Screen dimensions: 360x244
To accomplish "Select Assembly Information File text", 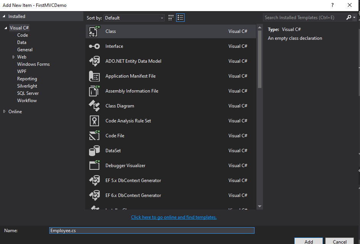I will click(132, 91).
